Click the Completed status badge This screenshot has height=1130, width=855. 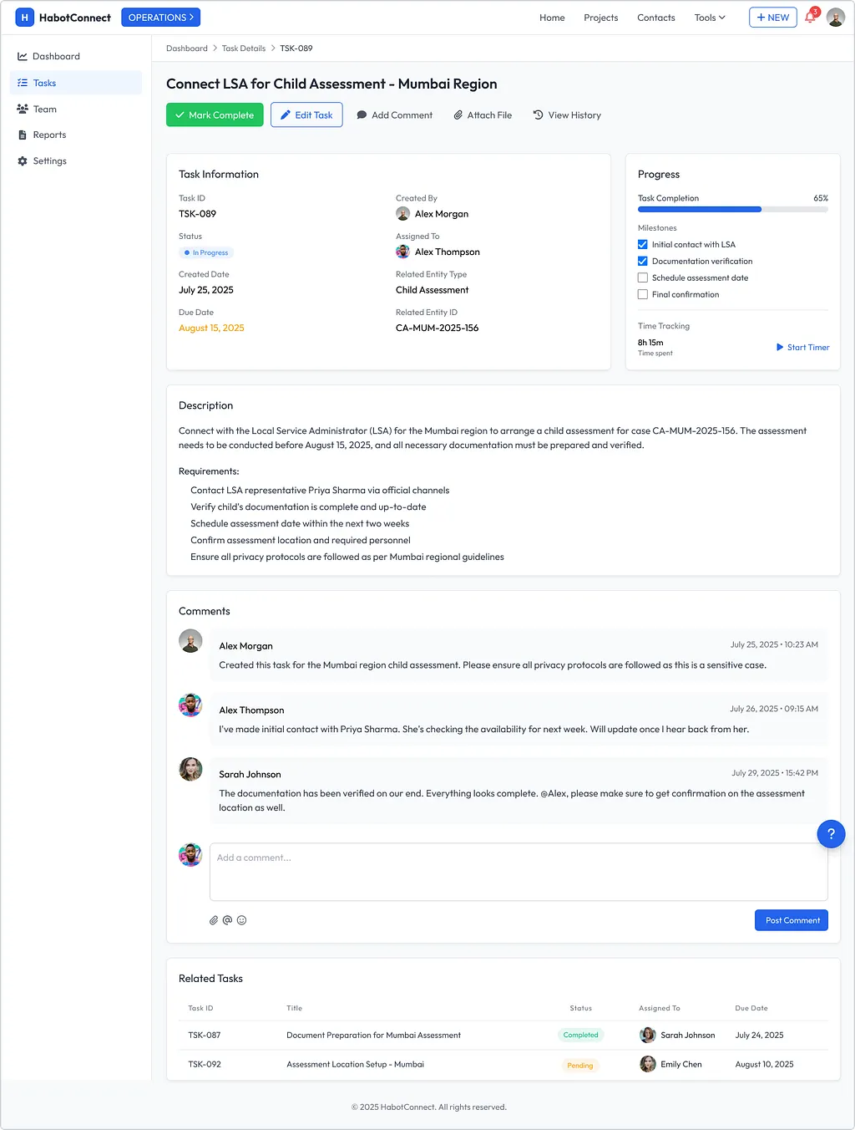click(x=580, y=1035)
